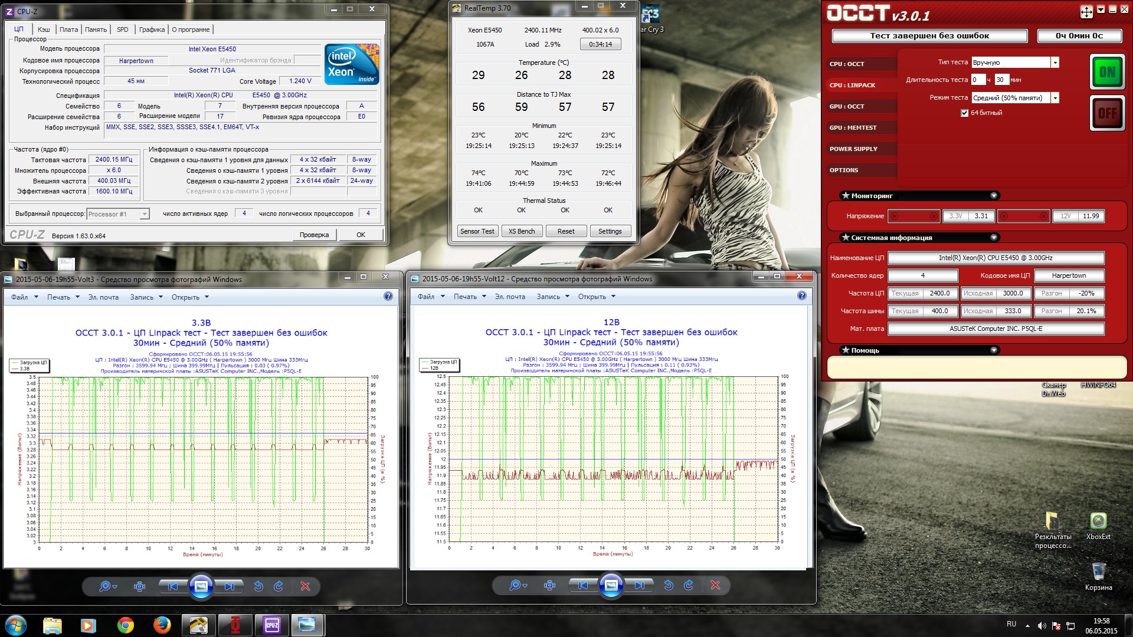
Task: Toggle the 64 битный checkbox in OCCT
Action: coord(964,113)
